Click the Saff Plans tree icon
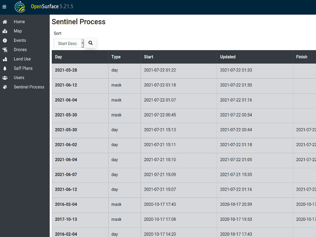The image size is (316, 237). 5,68
